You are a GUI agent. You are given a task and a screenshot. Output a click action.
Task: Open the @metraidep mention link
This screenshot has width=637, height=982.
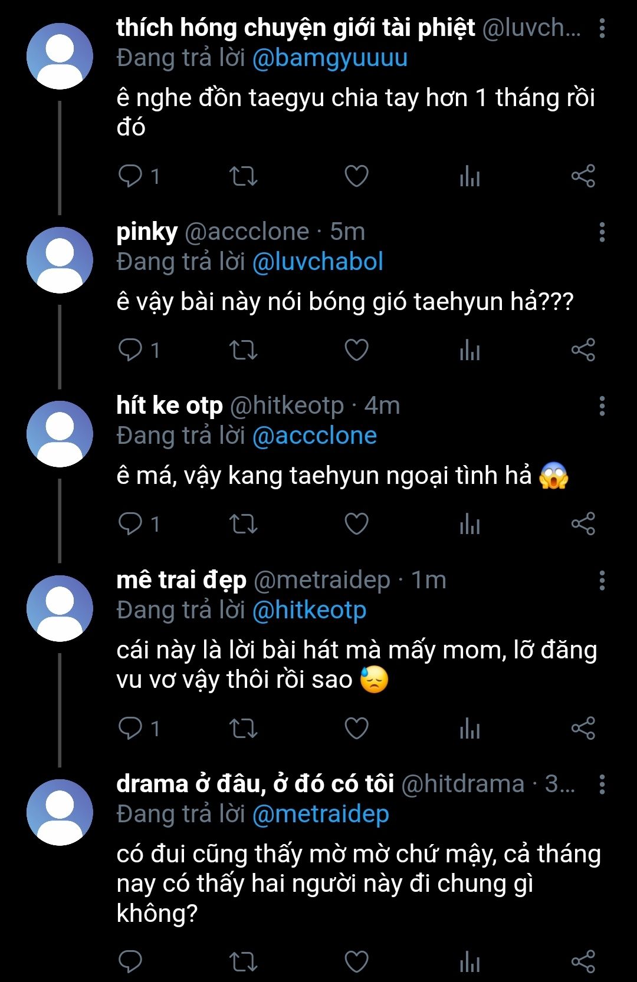coord(320,814)
